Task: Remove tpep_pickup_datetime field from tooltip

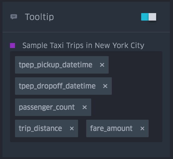Action: pyautogui.click(x=102, y=65)
